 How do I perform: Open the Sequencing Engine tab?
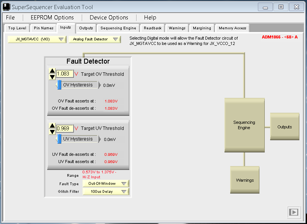point(118,28)
